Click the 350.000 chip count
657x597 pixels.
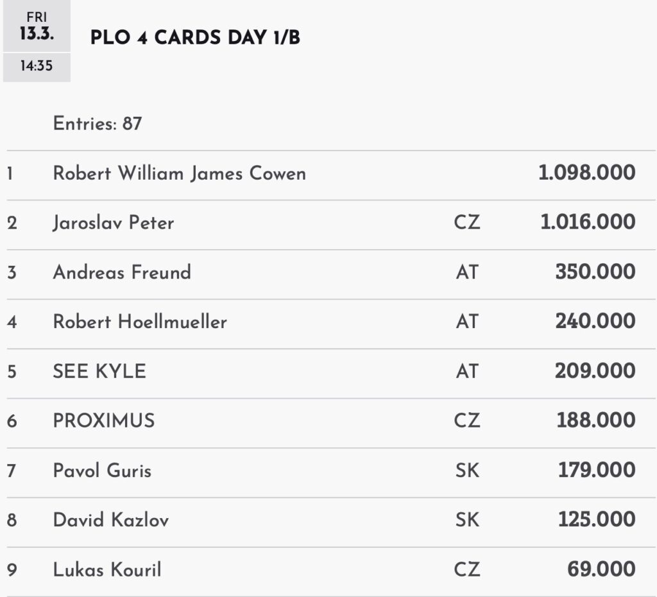coord(595,272)
